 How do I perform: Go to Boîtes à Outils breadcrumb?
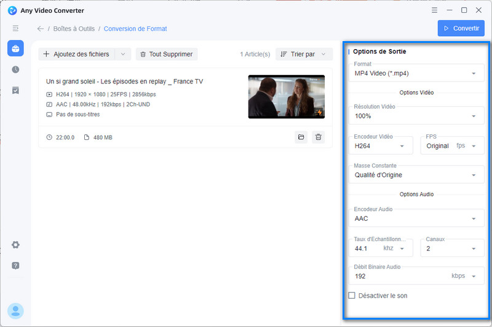point(74,29)
